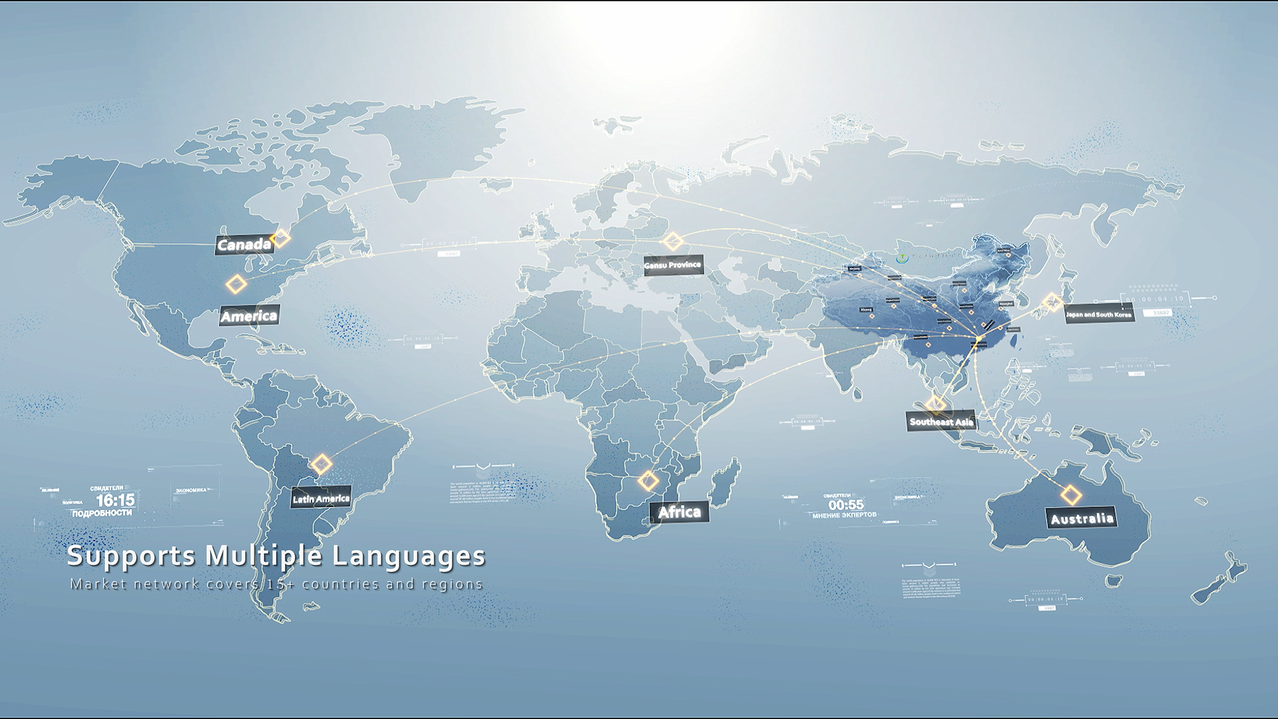Select the Japan and South Korea label
This screenshot has width=1278, height=719.
pos(1099,314)
